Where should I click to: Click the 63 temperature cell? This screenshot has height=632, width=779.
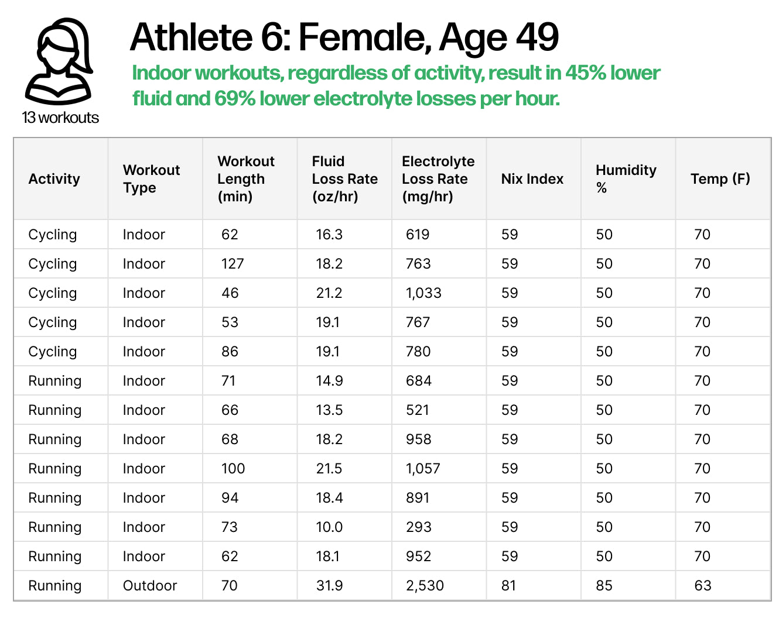(702, 586)
